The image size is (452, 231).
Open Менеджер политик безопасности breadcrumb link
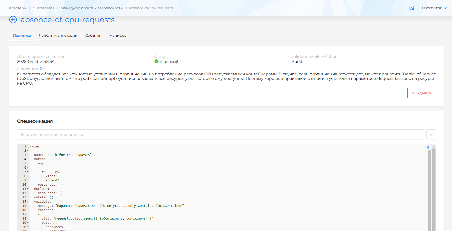pos(91,8)
